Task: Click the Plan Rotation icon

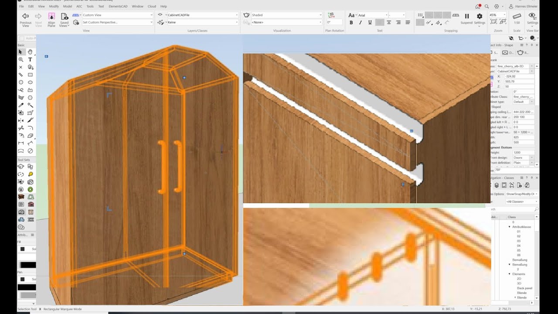Action: (330, 15)
